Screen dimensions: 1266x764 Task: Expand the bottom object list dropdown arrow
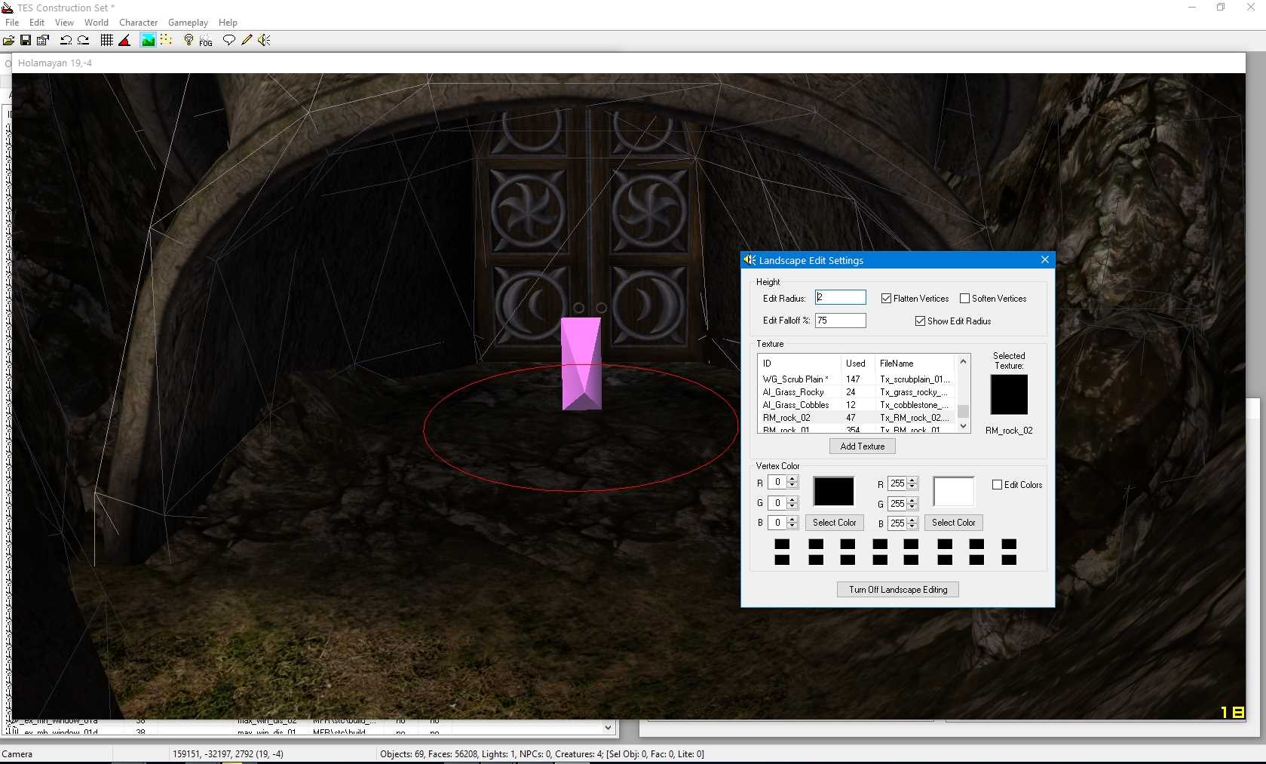608,728
